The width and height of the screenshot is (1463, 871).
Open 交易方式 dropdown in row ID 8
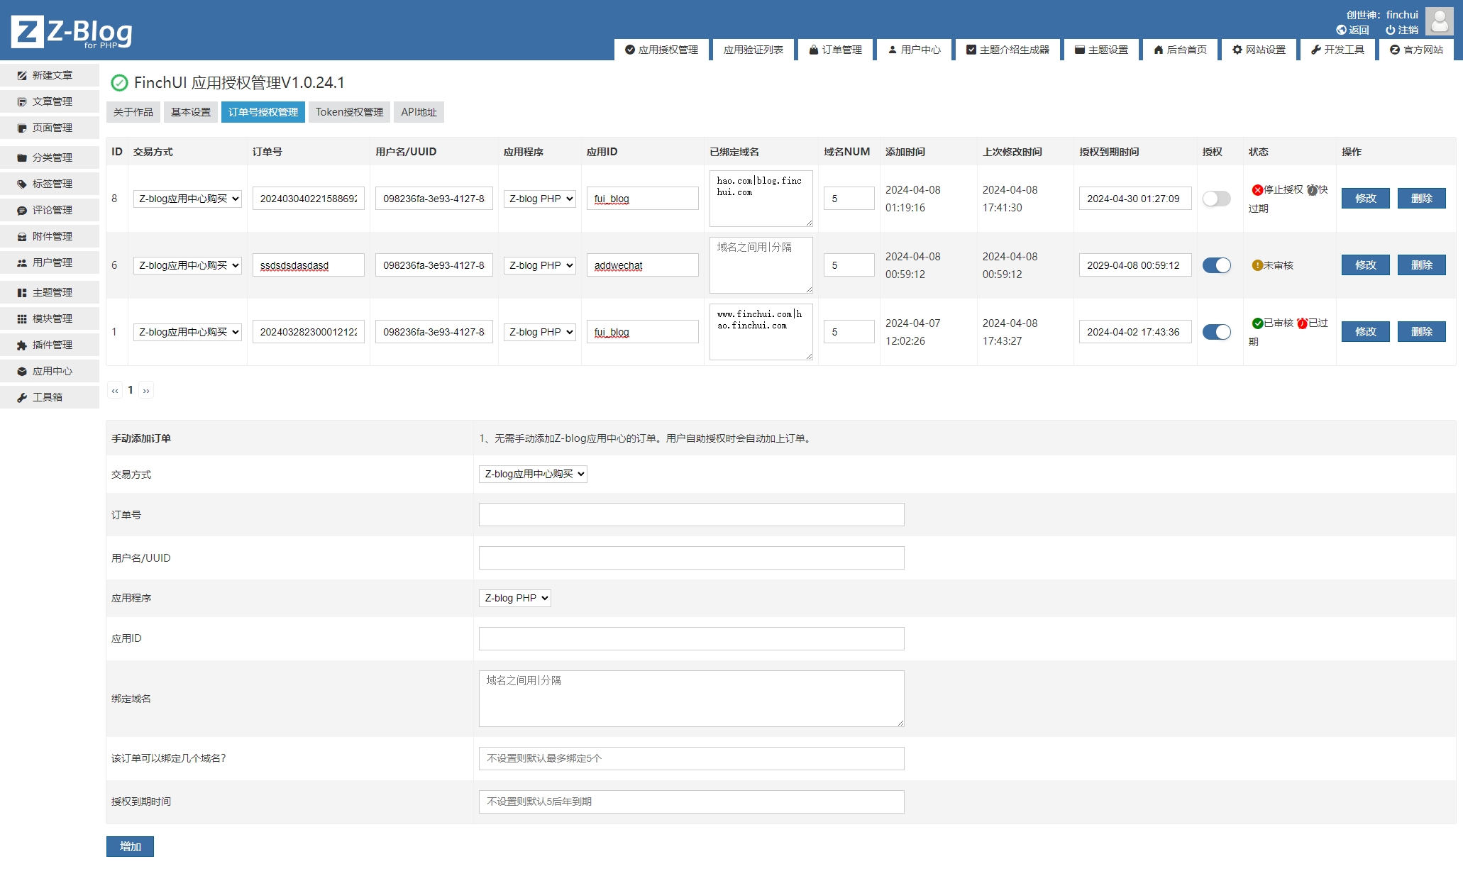pos(187,199)
